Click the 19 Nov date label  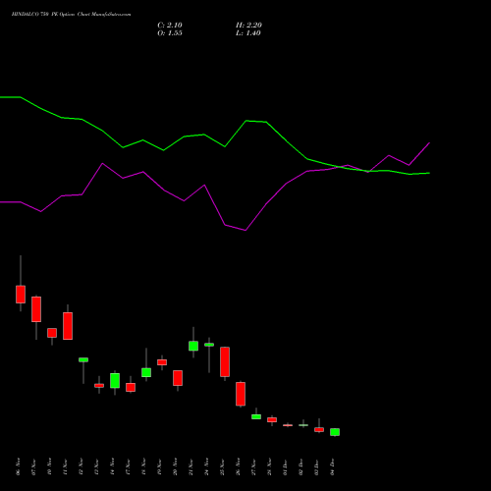(x=159, y=466)
